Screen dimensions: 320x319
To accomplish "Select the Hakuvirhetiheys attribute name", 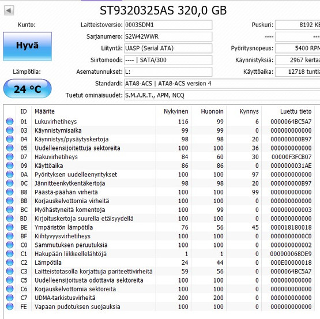I will pos(56,157).
